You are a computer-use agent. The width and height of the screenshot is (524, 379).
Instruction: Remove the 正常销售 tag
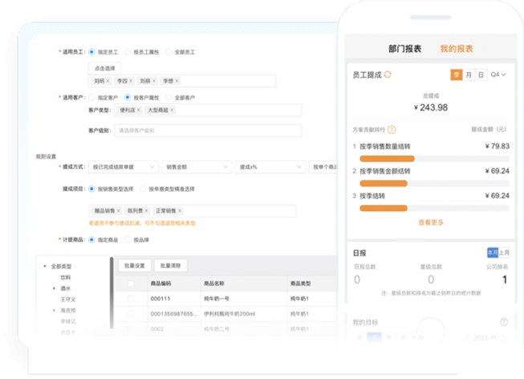point(180,211)
